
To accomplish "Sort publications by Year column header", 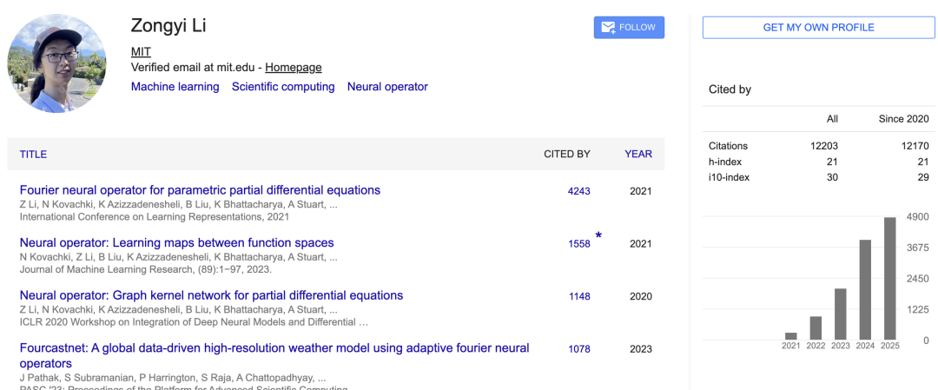I will (637, 155).
